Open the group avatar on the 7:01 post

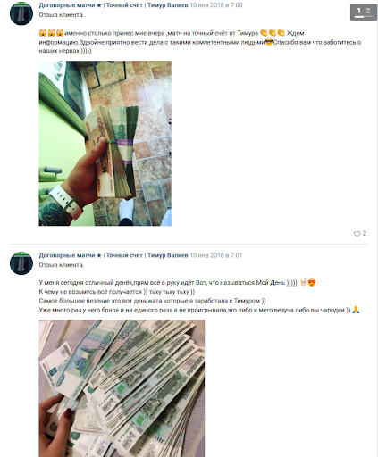click(x=21, y=263)
